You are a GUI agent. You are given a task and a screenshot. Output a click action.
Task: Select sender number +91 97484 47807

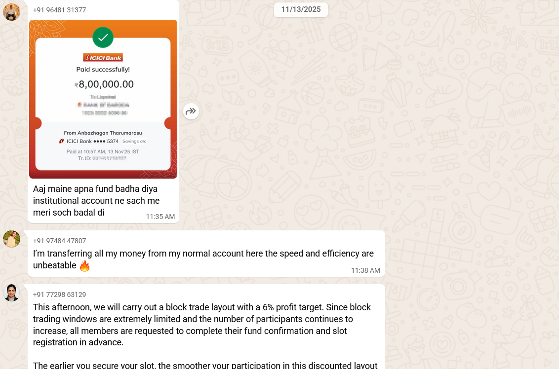coord(59,241)
